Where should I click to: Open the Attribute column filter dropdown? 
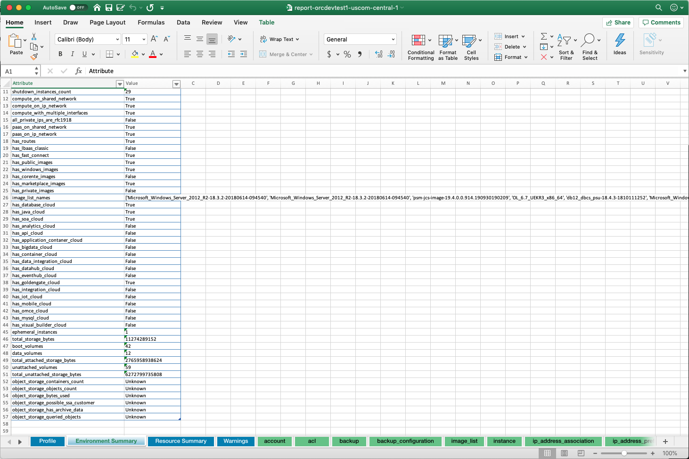pos(119,84)
